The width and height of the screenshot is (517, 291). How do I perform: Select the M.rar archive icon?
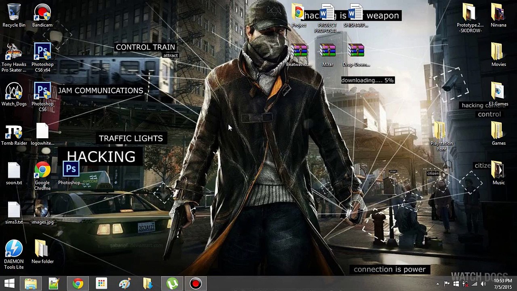328,55
